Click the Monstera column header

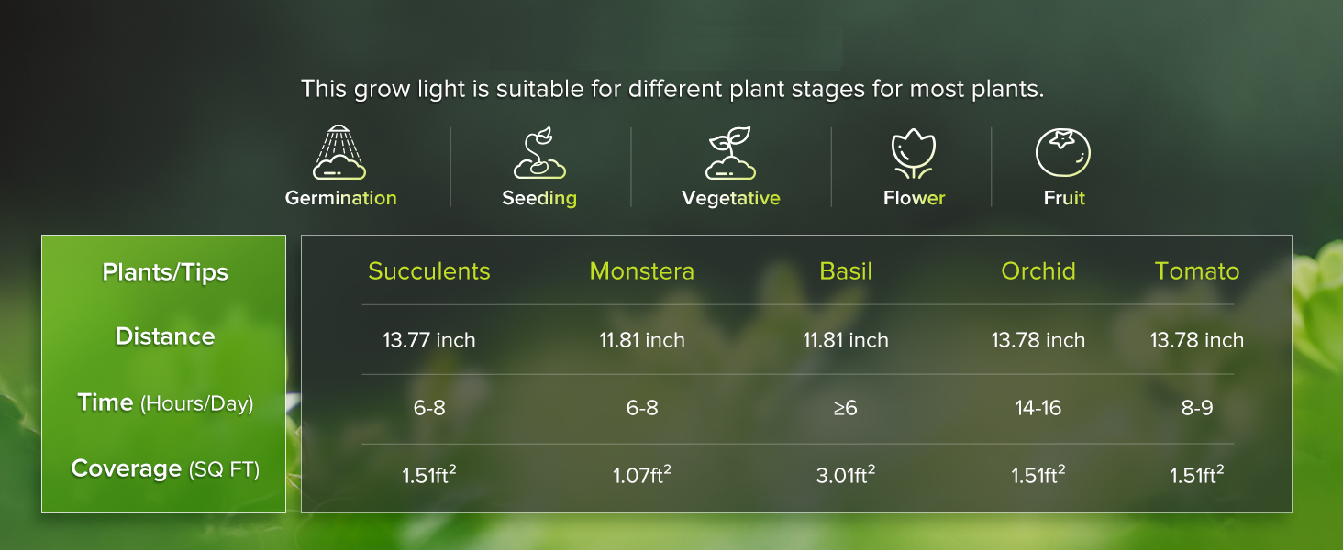click(642, 271)
